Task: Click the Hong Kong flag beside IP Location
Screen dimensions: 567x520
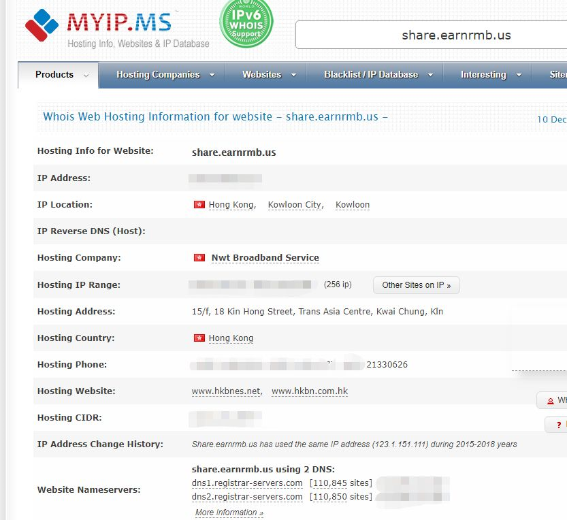Action: point(199,205)
